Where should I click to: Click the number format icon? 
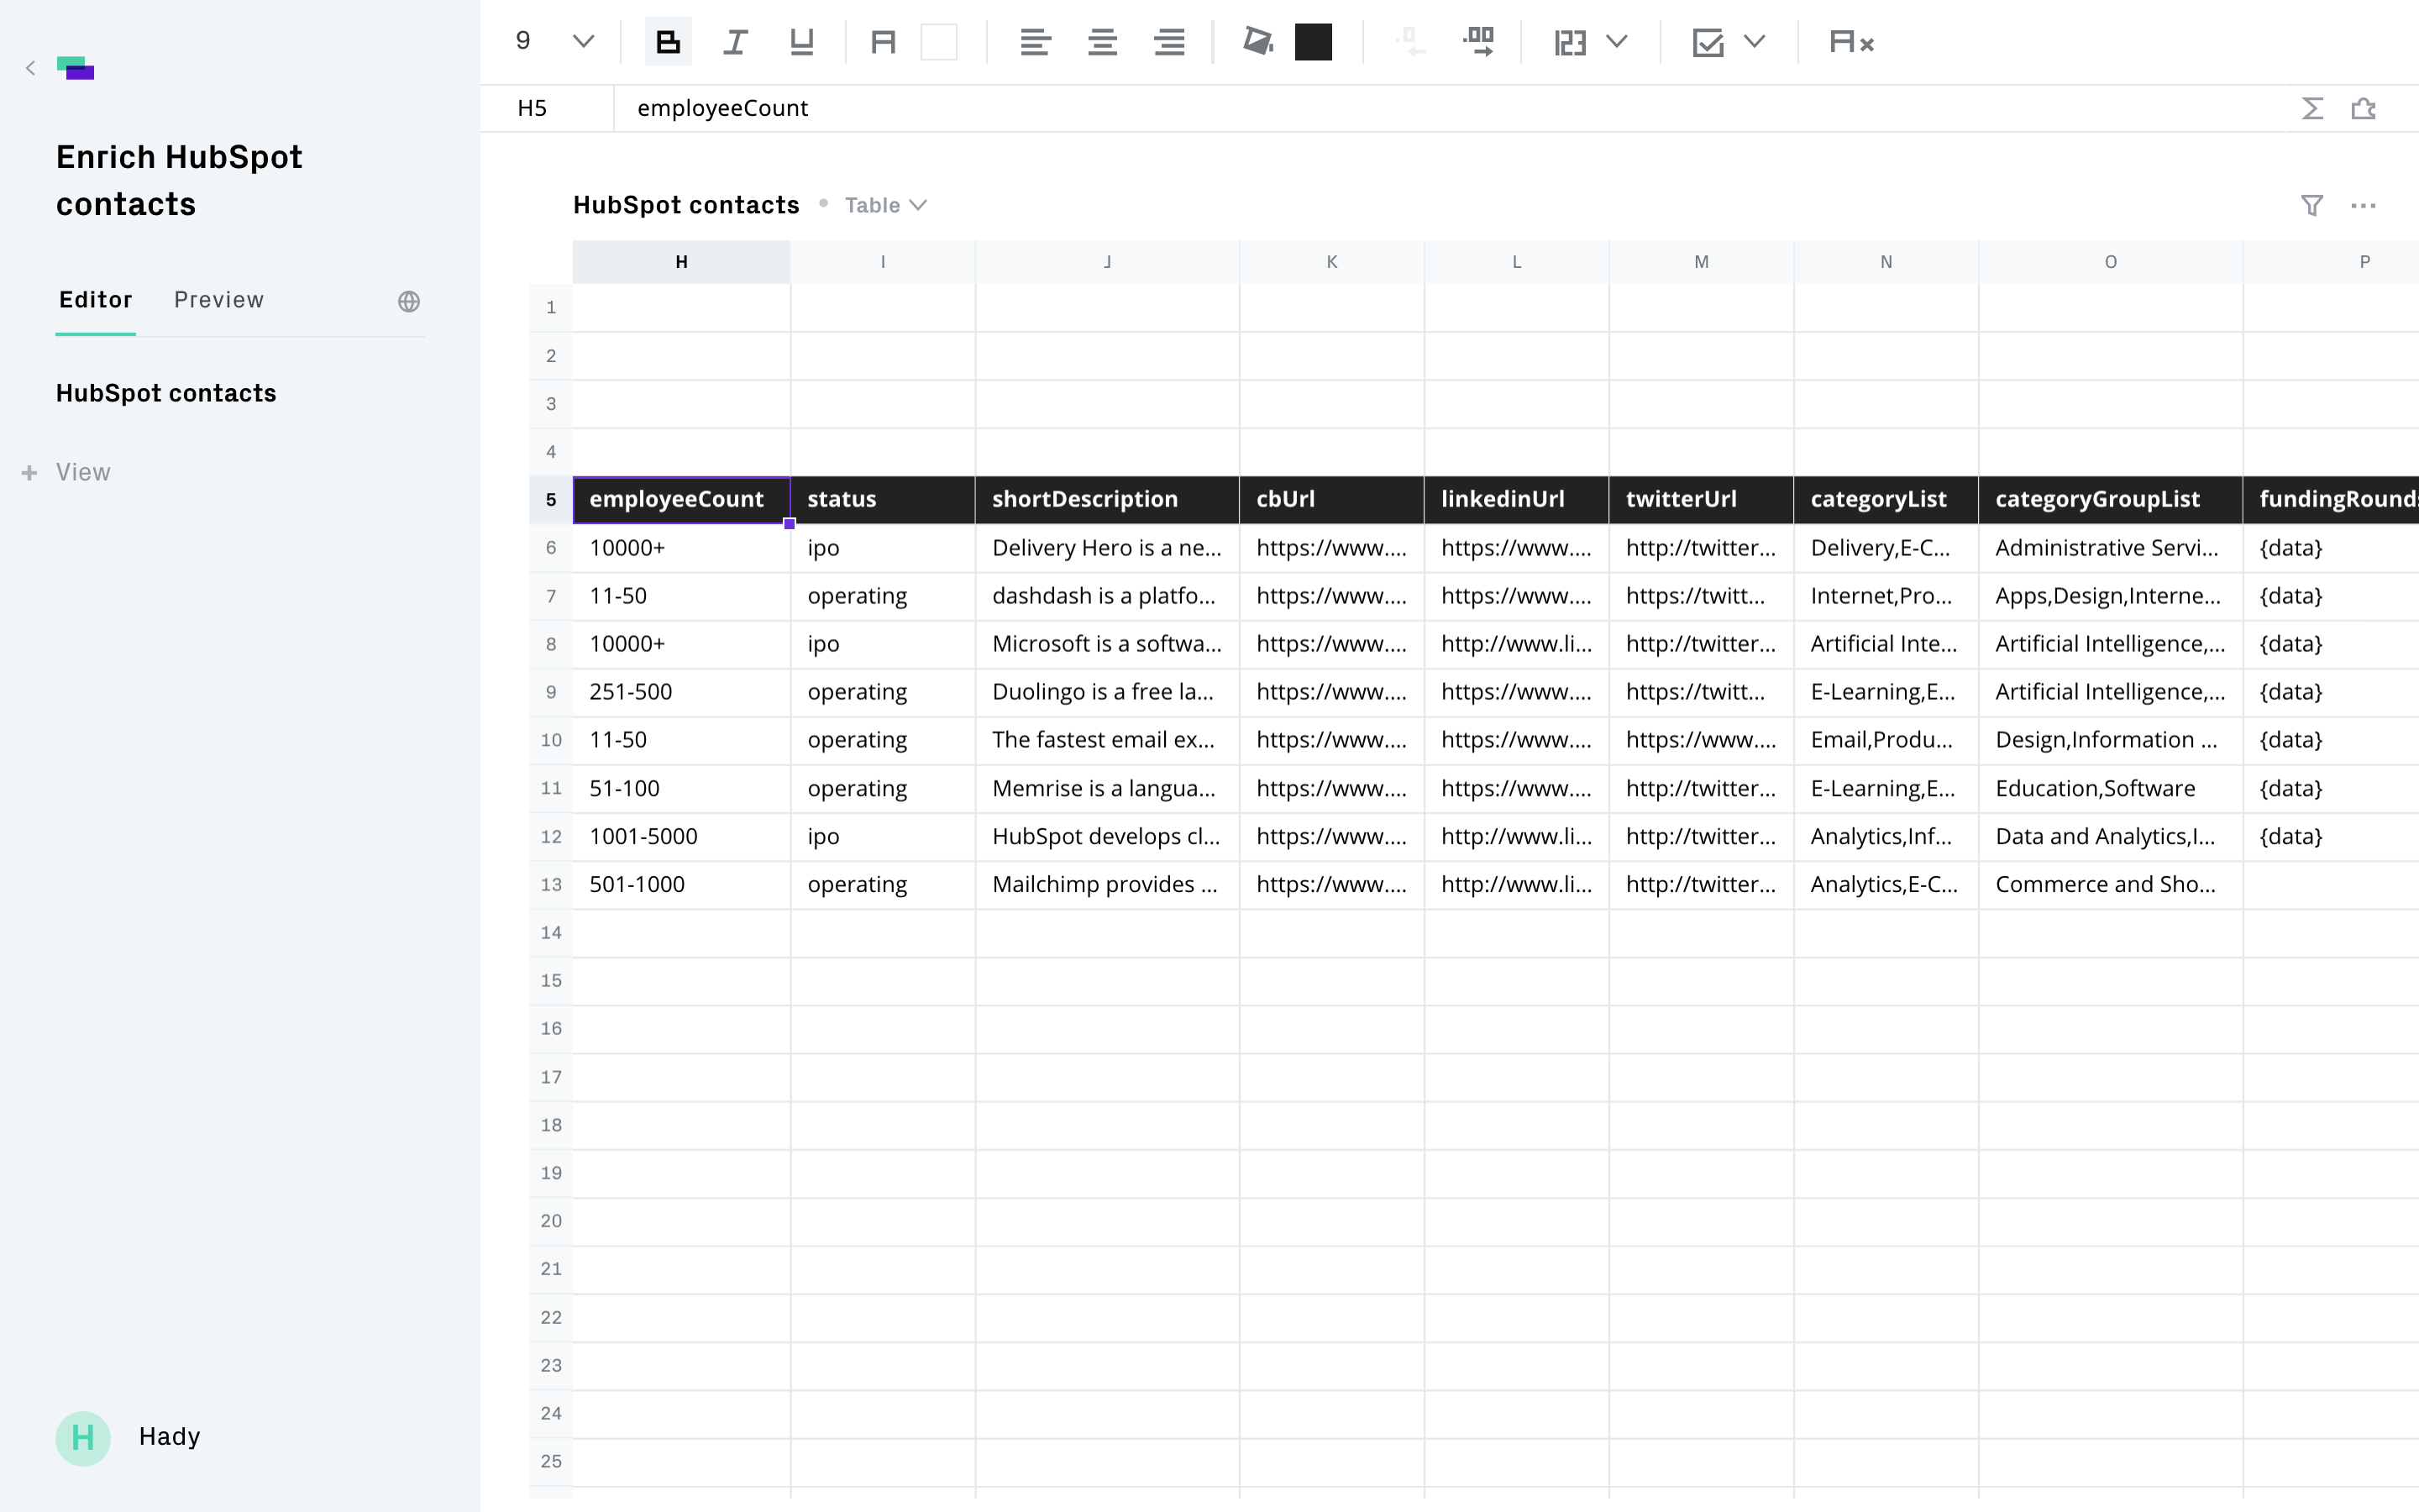click(1571, 42)
